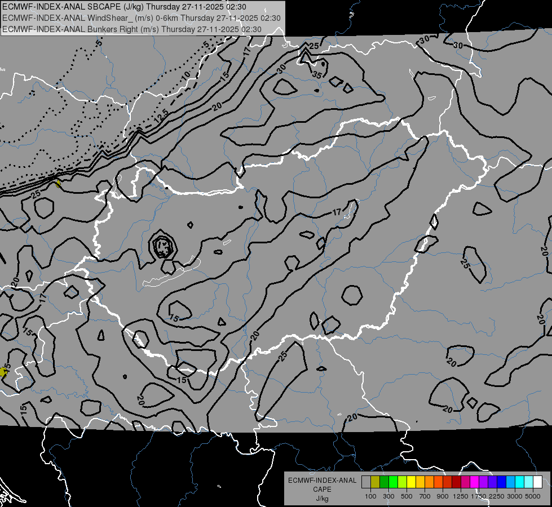This screenshot has width=552, height=507.
Task: Click the CAPE label in the legend
Action: click(322, 490)
